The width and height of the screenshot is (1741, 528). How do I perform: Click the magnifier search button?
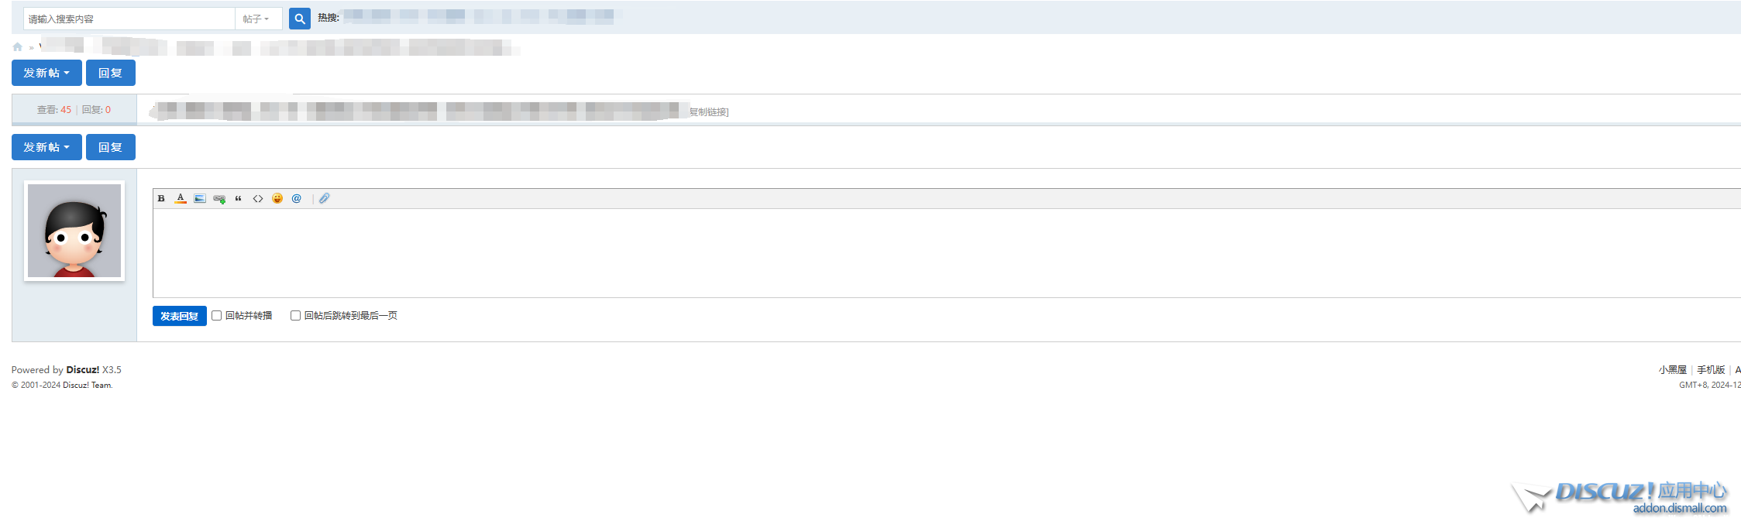299,19
